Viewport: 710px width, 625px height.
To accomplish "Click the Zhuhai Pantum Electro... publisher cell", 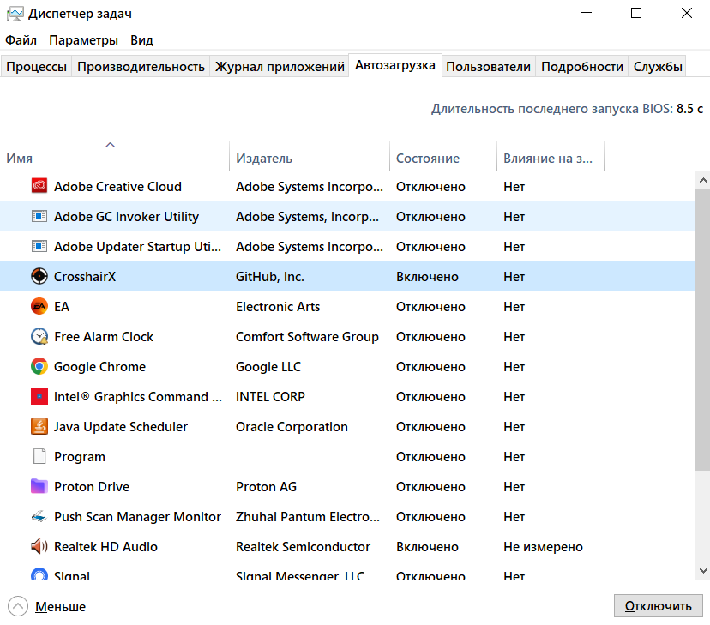I will 308,517.
